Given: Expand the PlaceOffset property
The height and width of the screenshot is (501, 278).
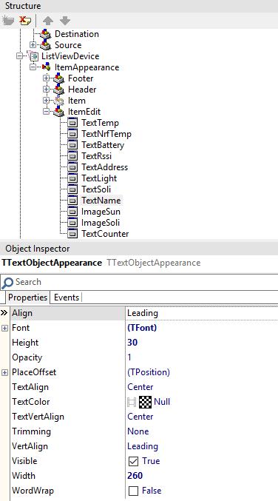Looking at the screenshot, I should [x=4, y=372].
